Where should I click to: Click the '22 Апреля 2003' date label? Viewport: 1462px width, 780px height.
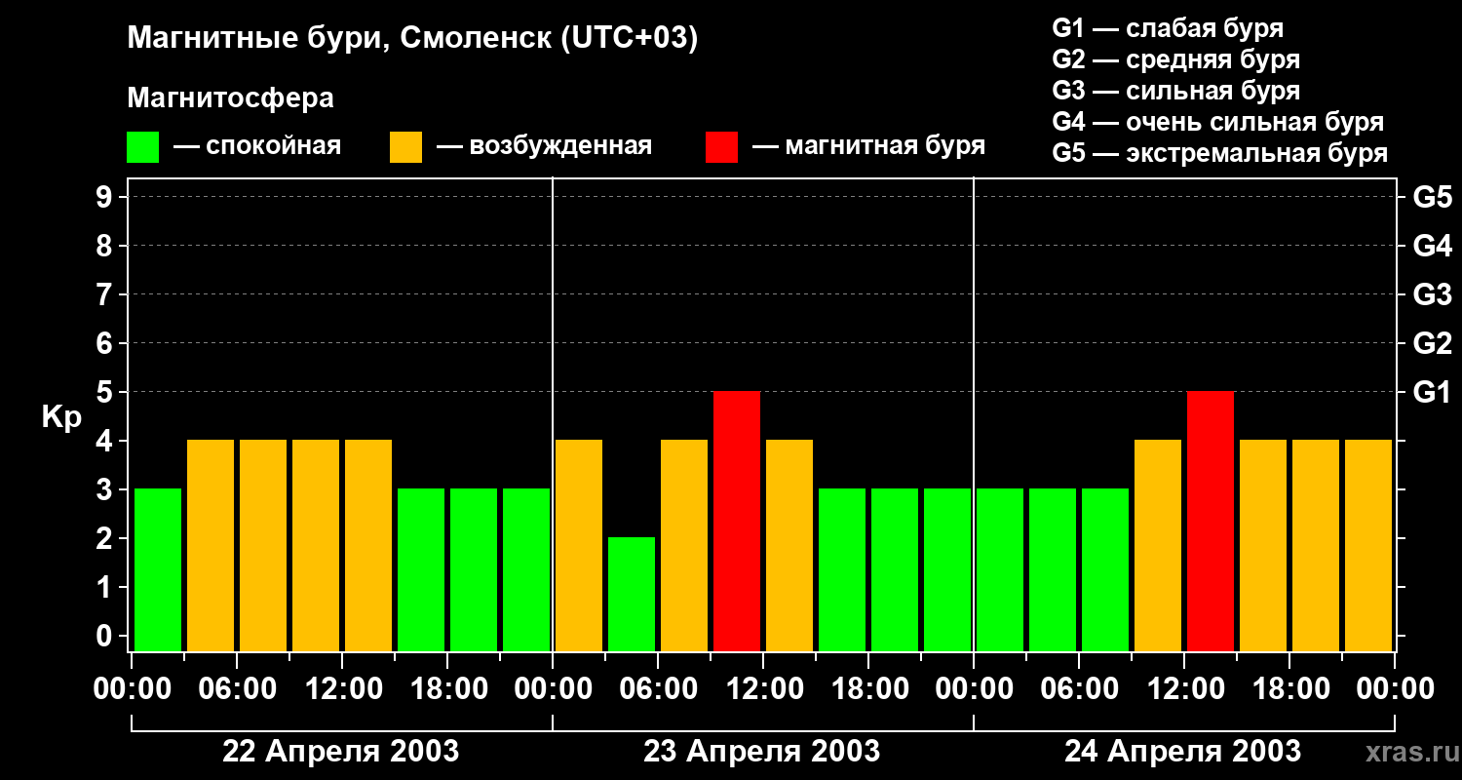tap(341, 751)
